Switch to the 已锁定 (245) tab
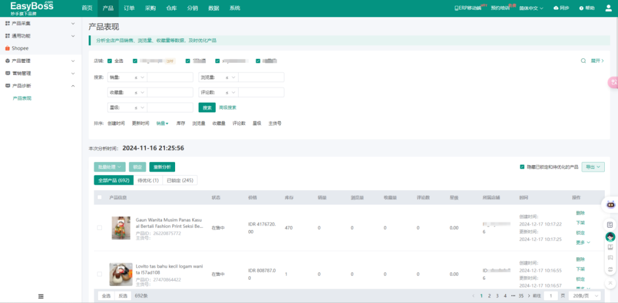Viewport: 618px width, 303px height. pos(180,180)
